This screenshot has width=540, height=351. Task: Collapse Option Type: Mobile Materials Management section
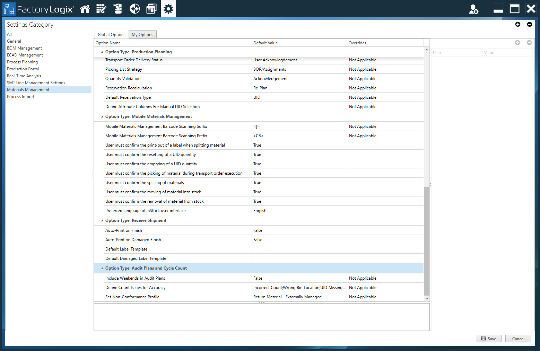pos(101,116)
